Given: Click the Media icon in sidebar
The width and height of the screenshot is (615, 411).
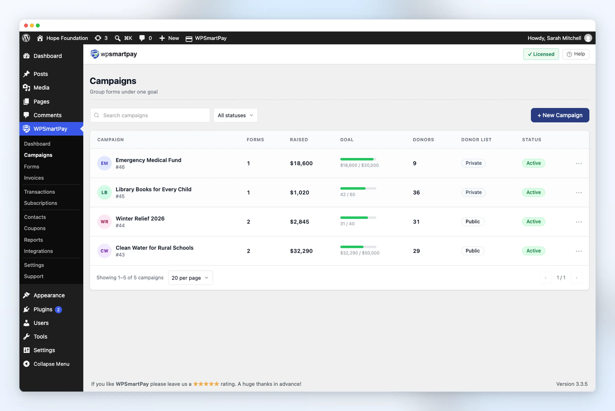Looking at the screenshot, I should (x=26, y=88).
